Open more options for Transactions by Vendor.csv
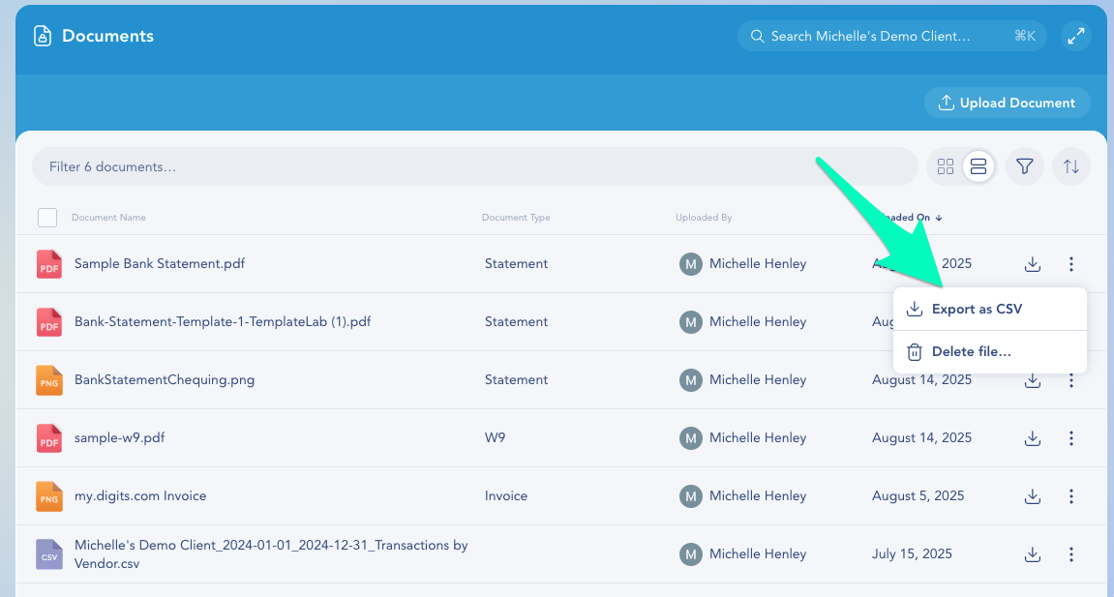Screen dimensions: 1114x597 (1071, 554)
